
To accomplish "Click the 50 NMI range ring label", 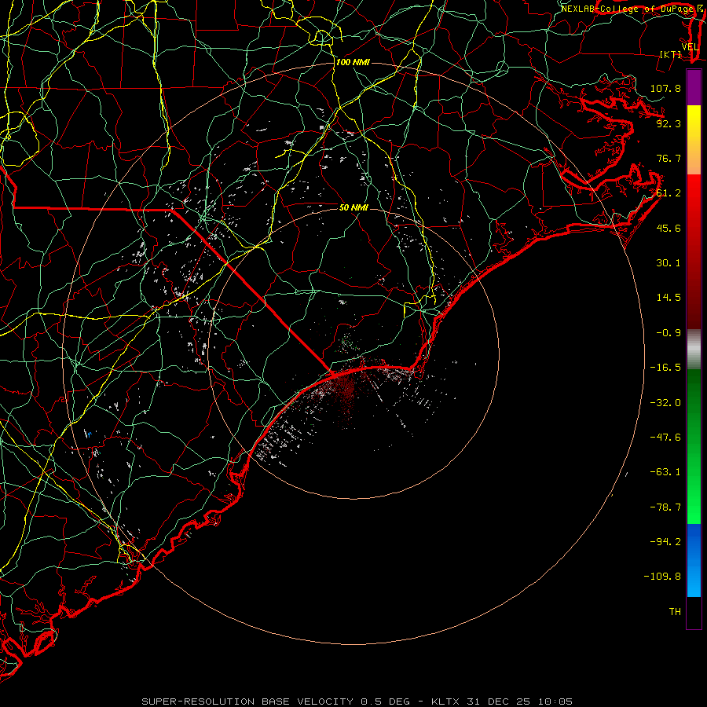I will point(353,207).
